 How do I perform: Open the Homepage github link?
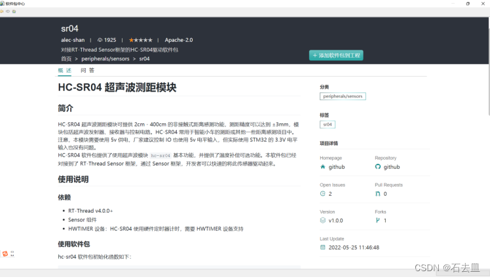pos(337,167)
